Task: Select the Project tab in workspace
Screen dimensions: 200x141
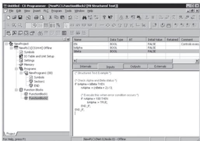Action: [11, 134]
